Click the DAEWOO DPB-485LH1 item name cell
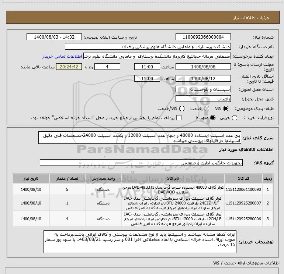Screen dimensions: 284x274 tap(173, 189)
